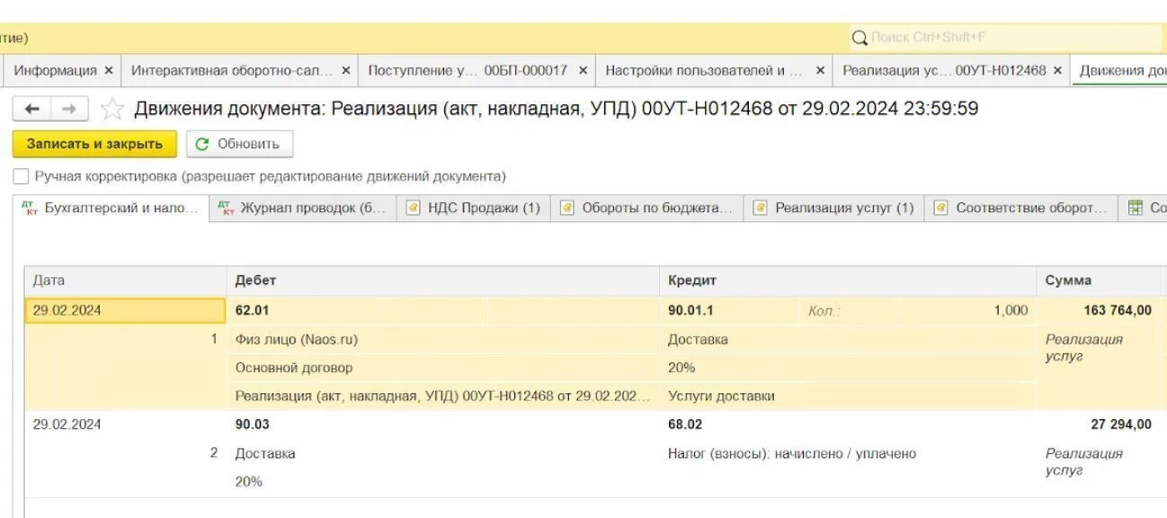1167x518 pixels.
Task: Add document to favorites with star icon
Action: tap(111, 110)
